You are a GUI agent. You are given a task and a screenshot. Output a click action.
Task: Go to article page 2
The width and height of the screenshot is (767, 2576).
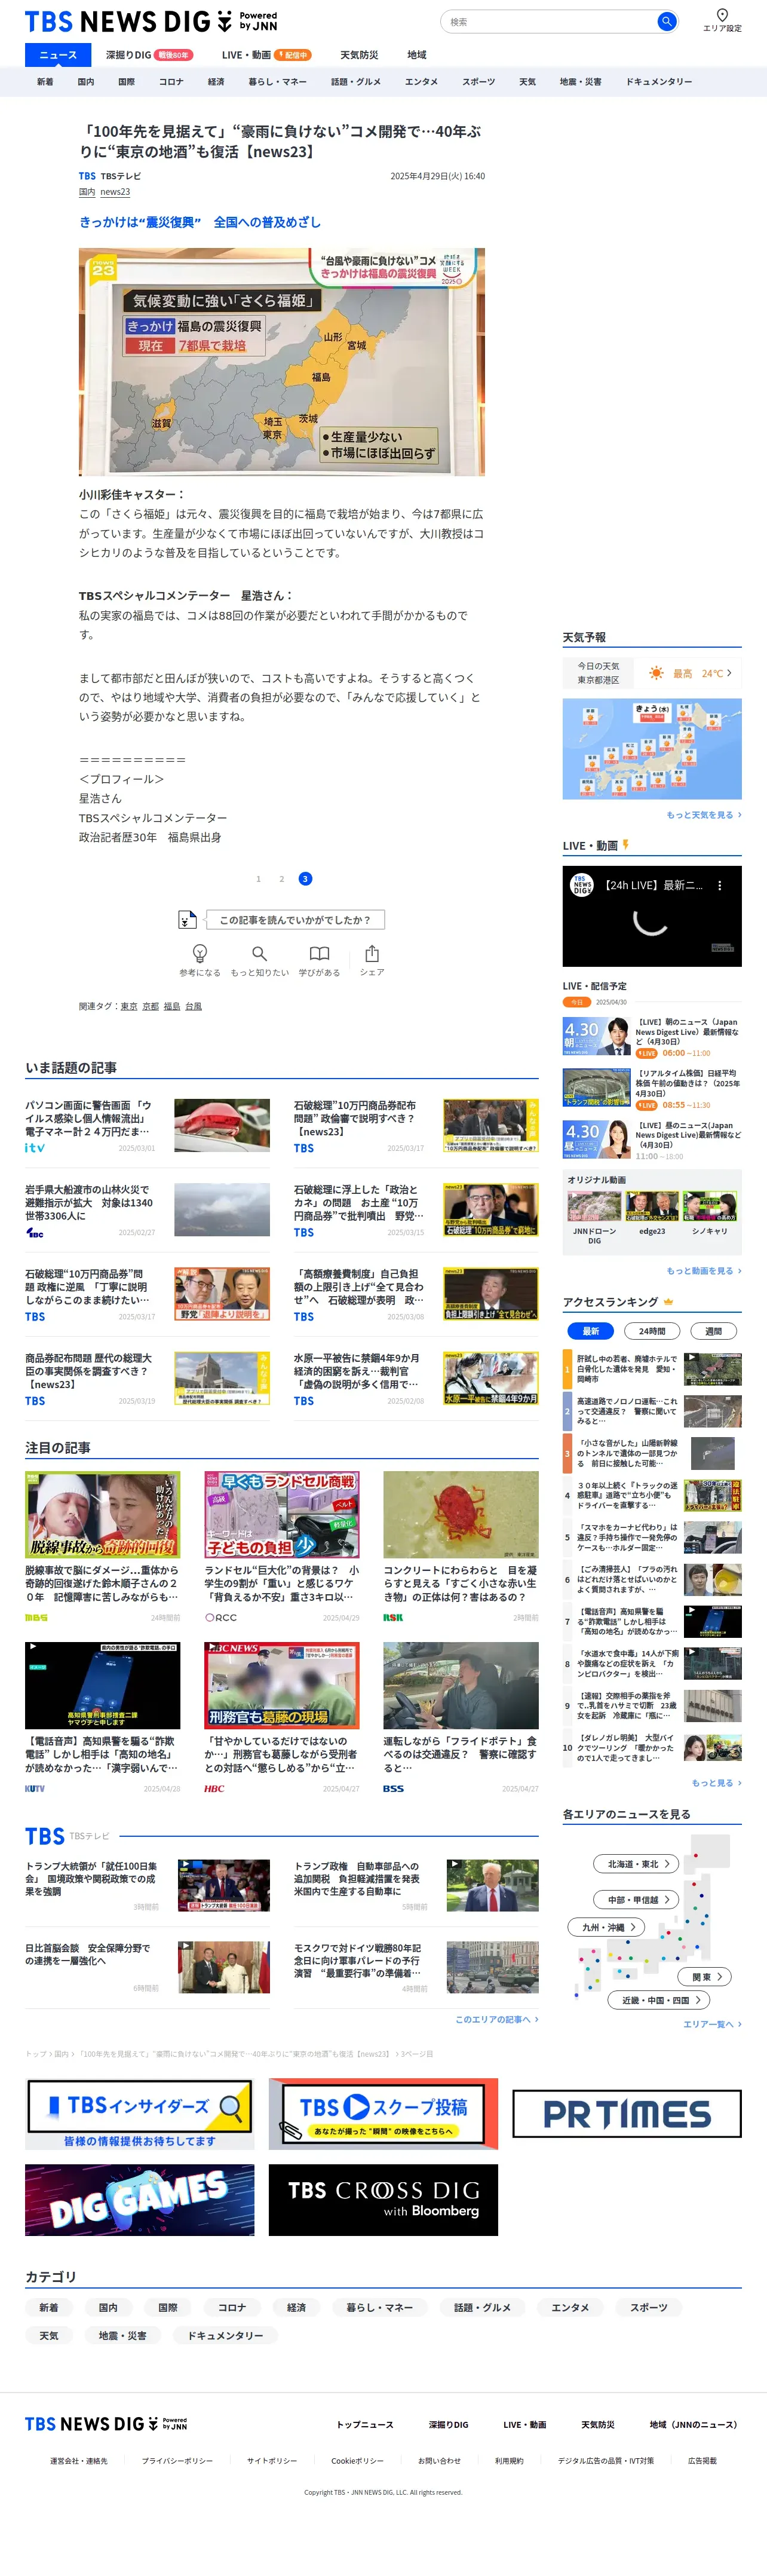(x=282, y=879)
